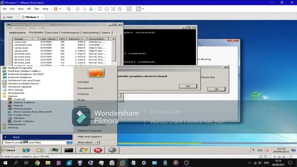Expand the stretch display dropdown arrow

point(143,9)
